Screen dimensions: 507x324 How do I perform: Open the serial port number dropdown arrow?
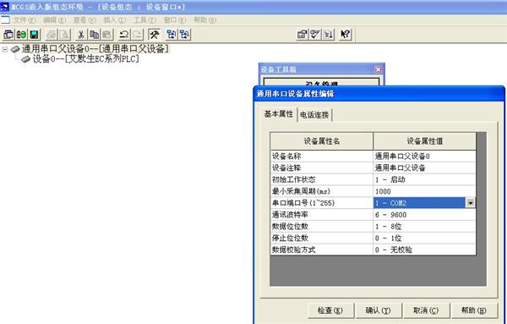[470, 203]
